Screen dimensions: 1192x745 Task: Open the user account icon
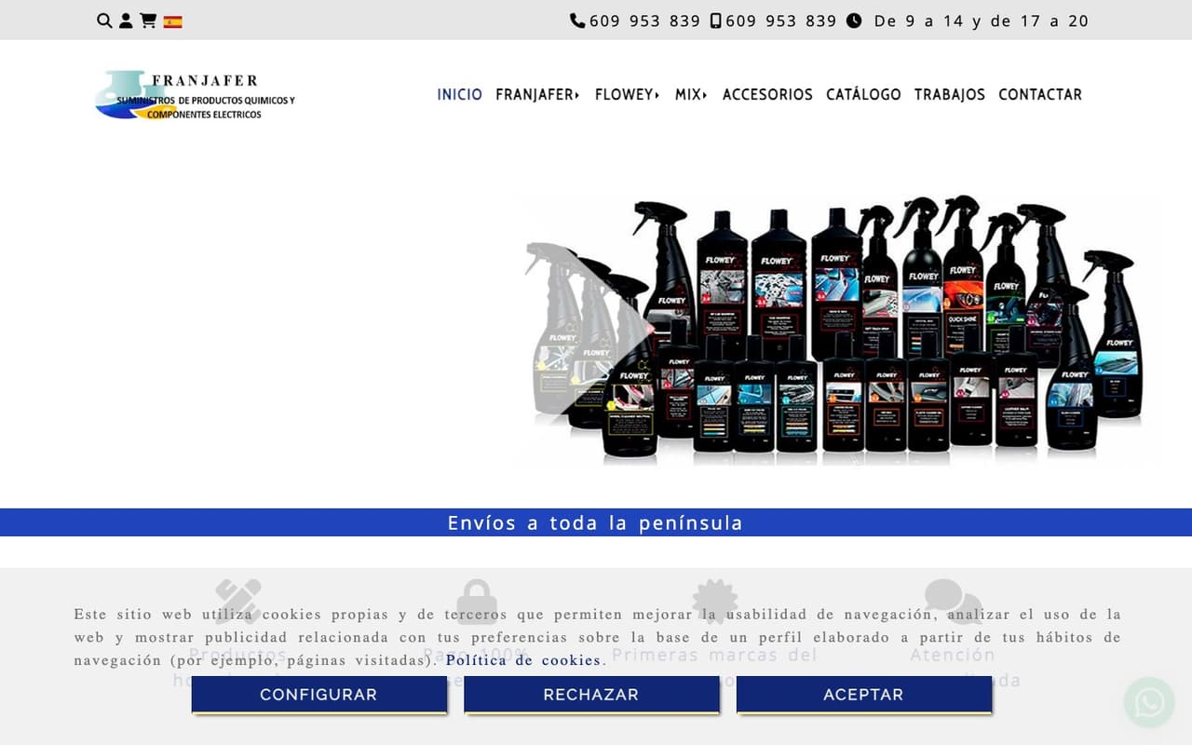tap(126, 20)
